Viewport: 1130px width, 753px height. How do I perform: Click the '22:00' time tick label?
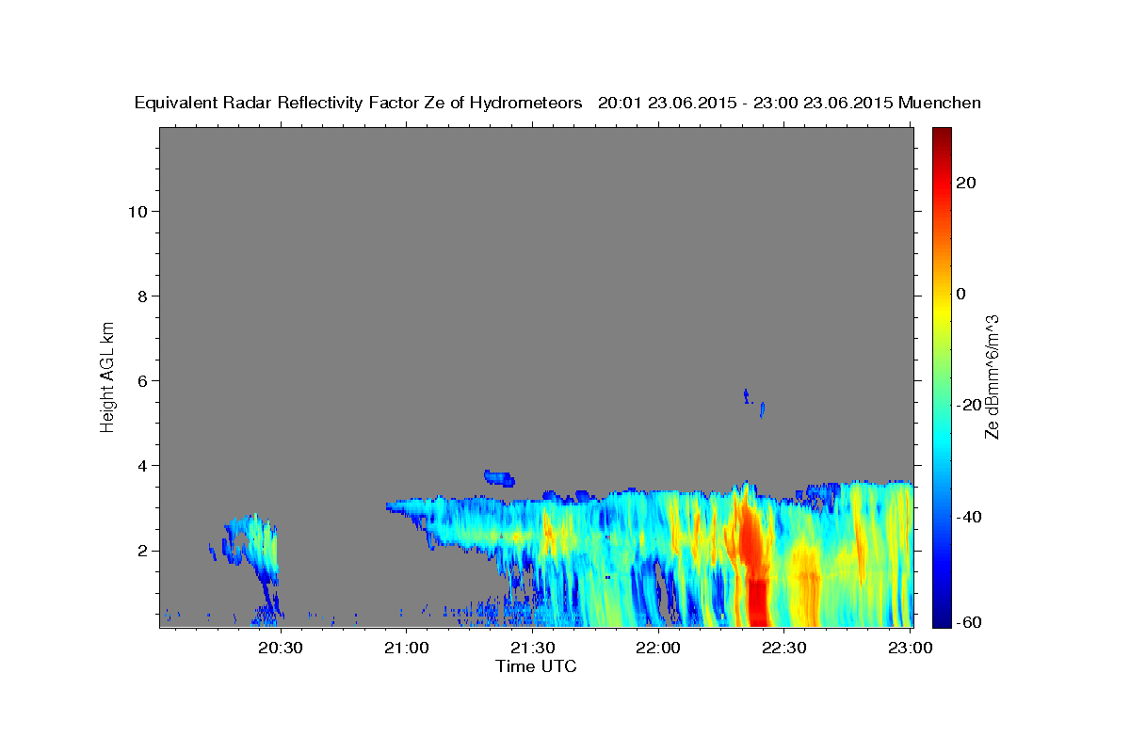[x=658, y=648]
